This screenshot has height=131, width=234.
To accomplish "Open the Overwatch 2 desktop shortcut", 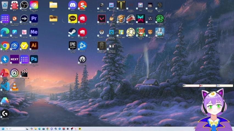I will [102, 32].
